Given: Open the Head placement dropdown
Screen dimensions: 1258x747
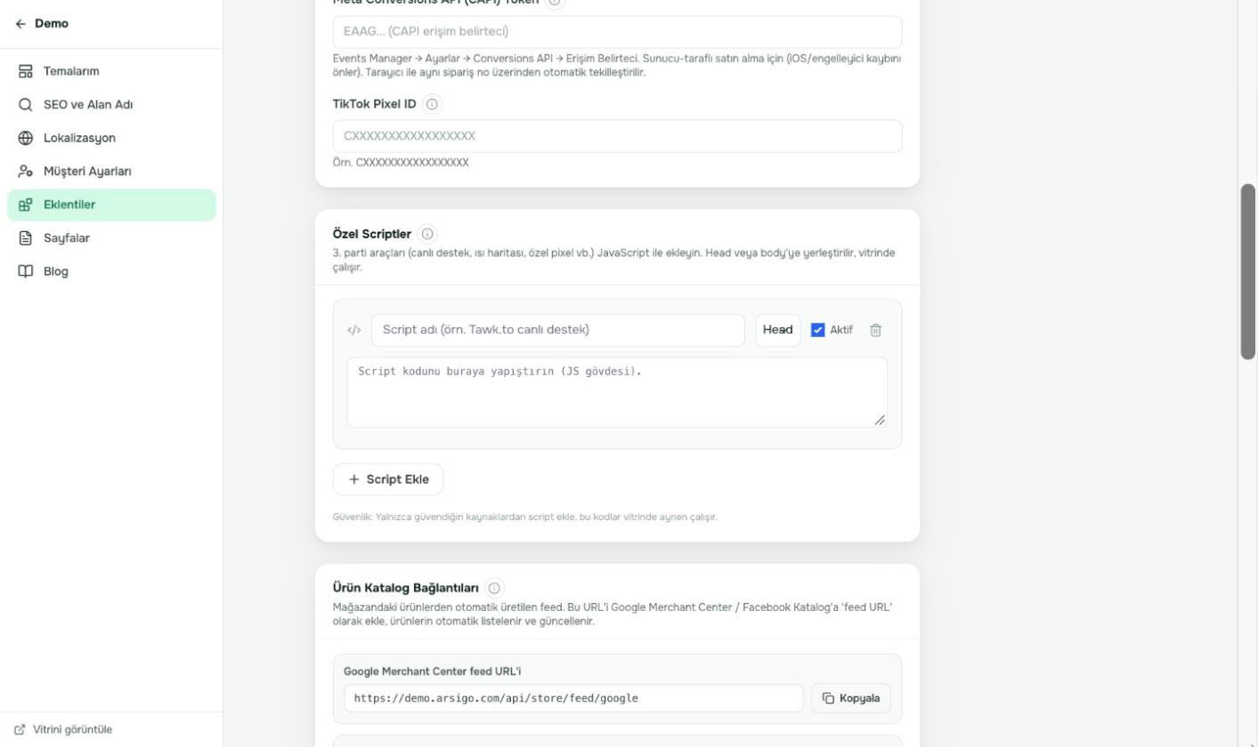Looking at the screenshot, I should 778,330.
